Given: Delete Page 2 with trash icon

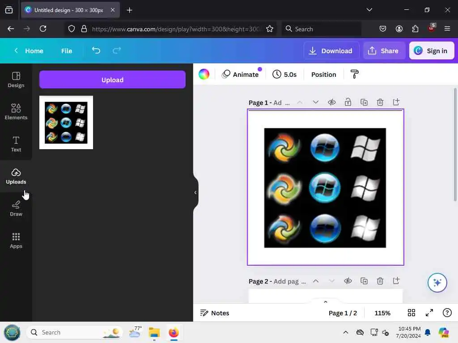Looking at the screenshot, I should point(380,281).
